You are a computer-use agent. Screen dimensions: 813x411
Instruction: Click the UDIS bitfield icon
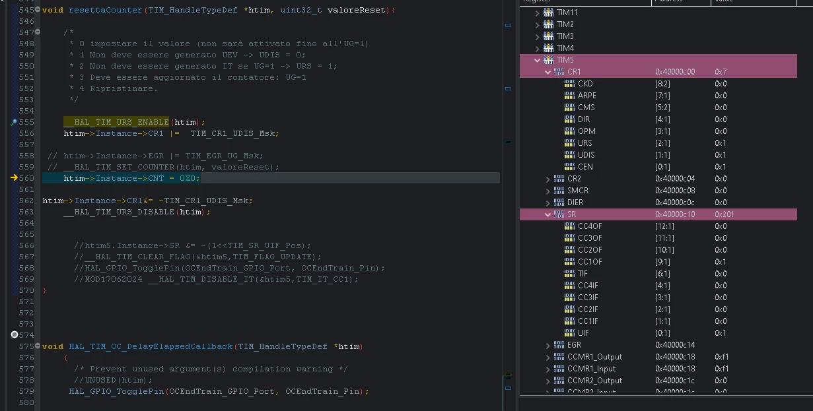point(569,155)
